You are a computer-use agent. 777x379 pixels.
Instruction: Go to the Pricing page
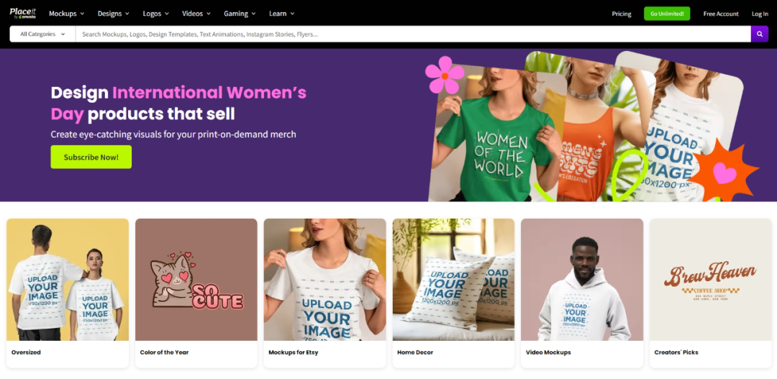click(622, 14)
